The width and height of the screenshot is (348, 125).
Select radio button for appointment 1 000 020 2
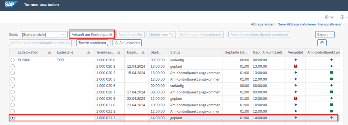pos(13,73)
